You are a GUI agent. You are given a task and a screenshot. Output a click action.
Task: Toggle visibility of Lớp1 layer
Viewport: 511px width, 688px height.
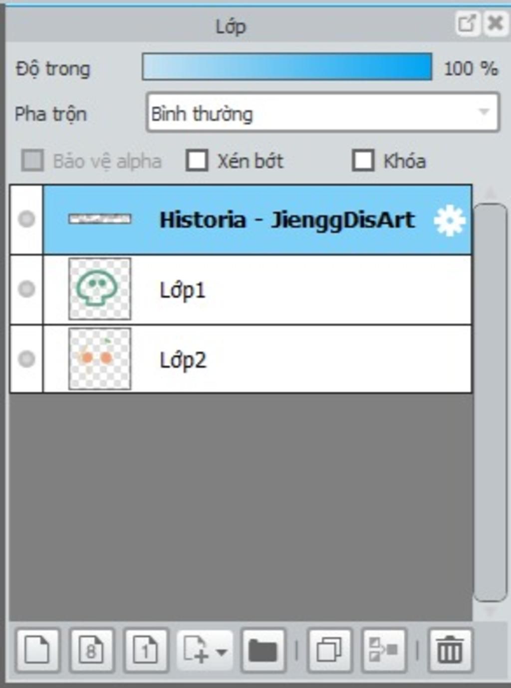point(26,289)
